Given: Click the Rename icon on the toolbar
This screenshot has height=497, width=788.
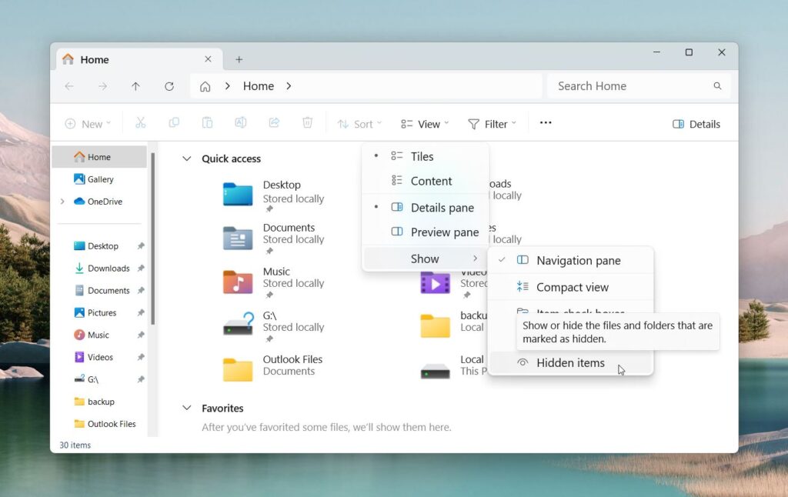Looking at the screenshot, I should (x=240, y=122).
